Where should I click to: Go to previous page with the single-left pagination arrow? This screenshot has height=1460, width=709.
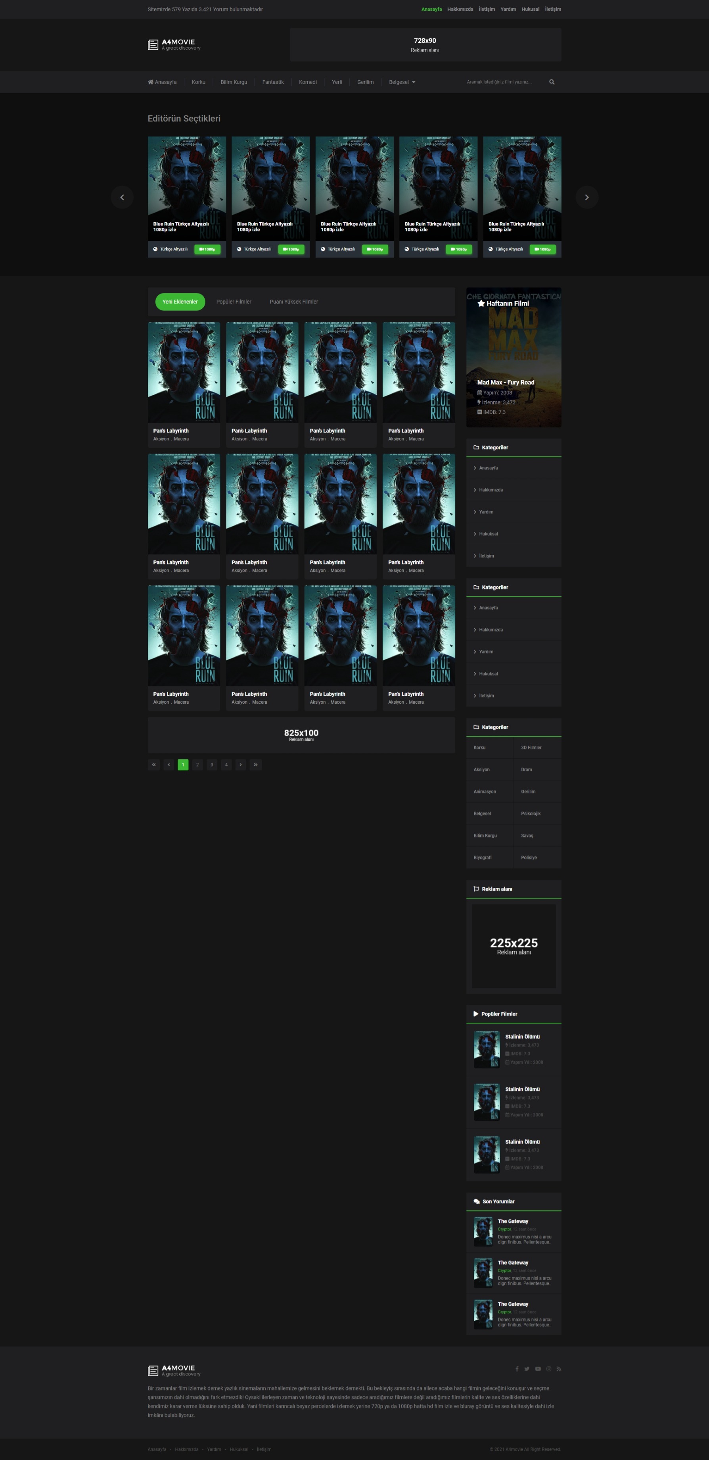click(169, 765)
